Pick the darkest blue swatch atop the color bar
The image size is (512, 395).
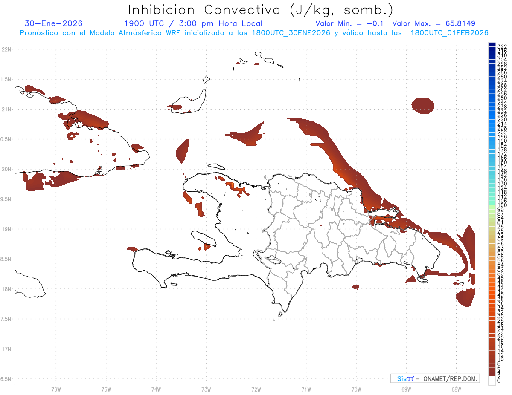[x=492, y=45]
